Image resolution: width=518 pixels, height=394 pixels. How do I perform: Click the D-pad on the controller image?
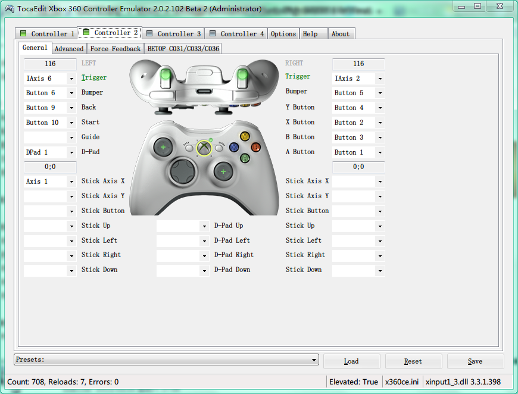[181, 172]
